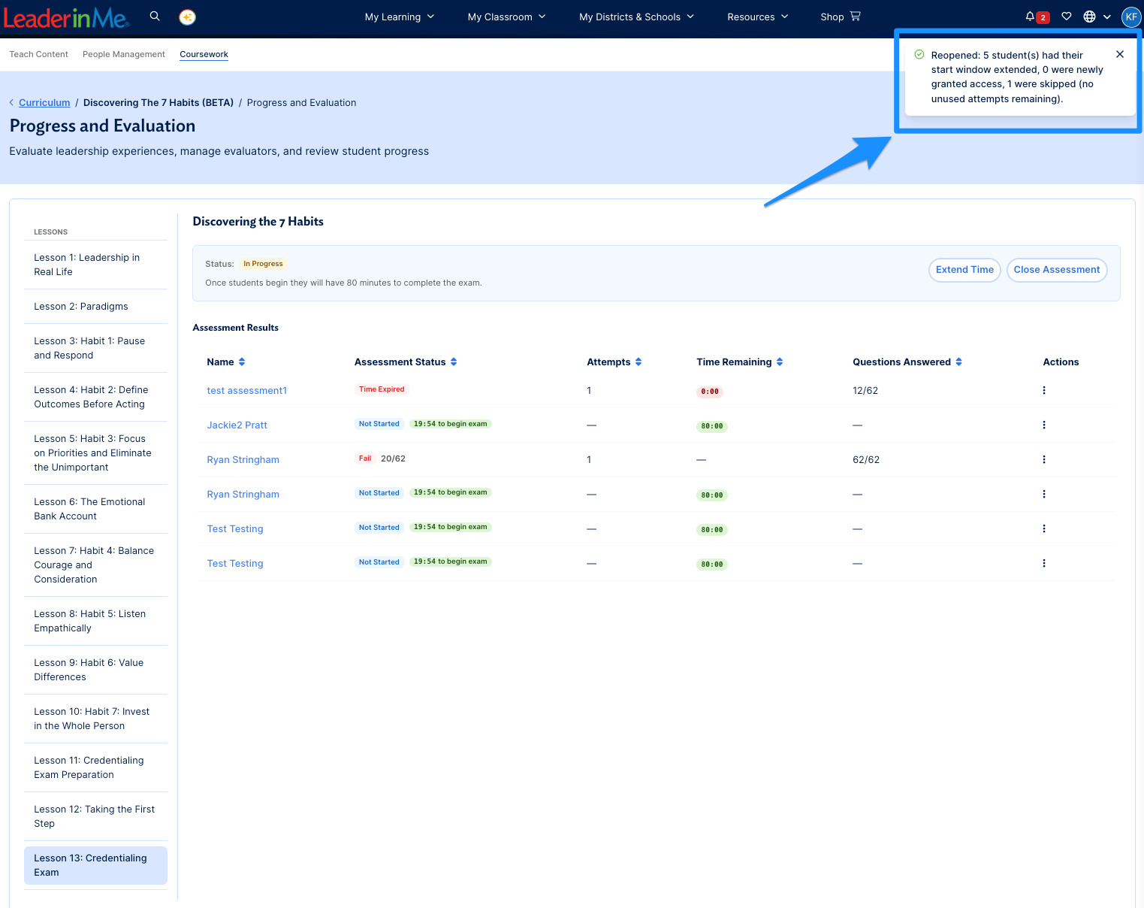
Task: Open the notifications bell icon
Action: coord(1030,16)
